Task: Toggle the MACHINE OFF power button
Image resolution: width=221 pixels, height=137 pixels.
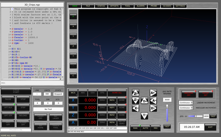Action: pos(189,94)
